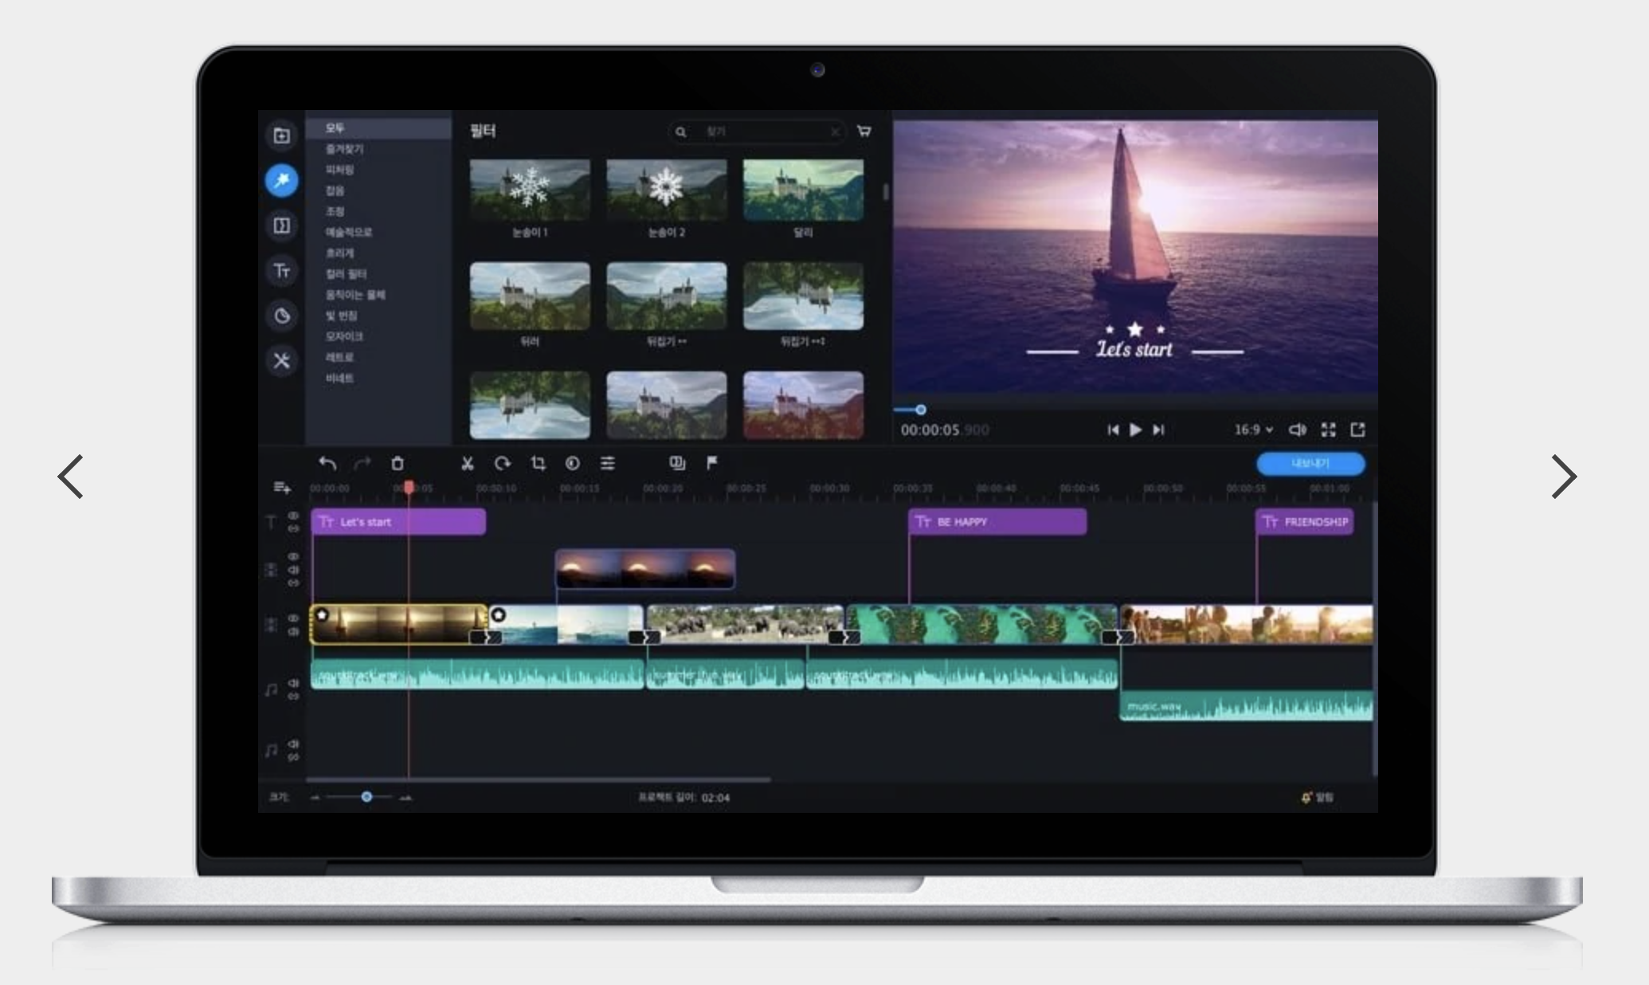Viewport: 1649px width, 985px height.
Task: Open the Transitions tab in left sidebar
Action: coord(281,226)
